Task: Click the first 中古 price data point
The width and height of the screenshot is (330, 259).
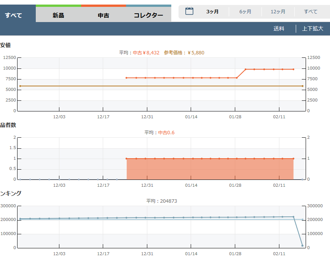Action: (x=126, y=78)
